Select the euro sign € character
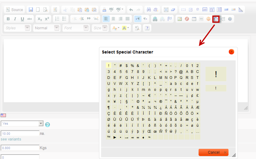The height and width of the screenshot is (159, 256). tap(149, 96)
